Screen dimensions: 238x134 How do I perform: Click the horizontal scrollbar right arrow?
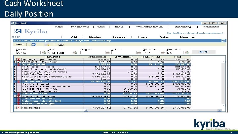coord(219,110)
